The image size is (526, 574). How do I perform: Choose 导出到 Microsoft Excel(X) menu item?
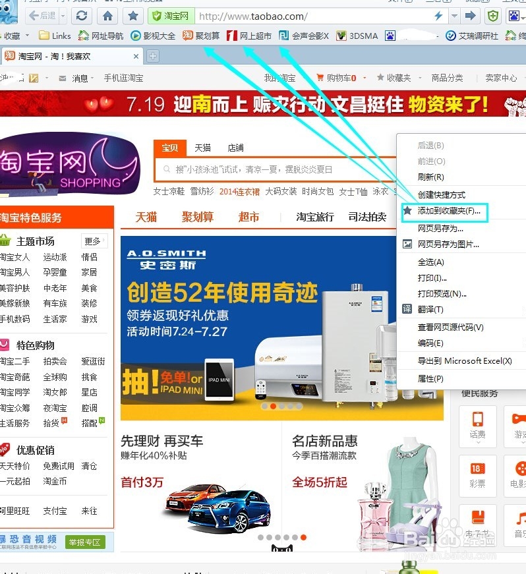tap(465, 361)
